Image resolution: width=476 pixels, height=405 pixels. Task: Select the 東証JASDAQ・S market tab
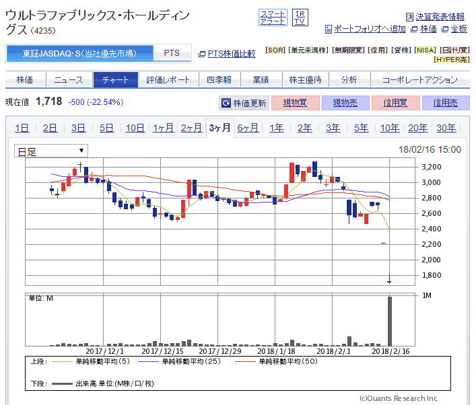80,53
